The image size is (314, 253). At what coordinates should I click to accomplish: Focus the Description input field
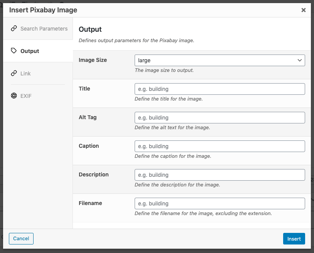point(219,175)
